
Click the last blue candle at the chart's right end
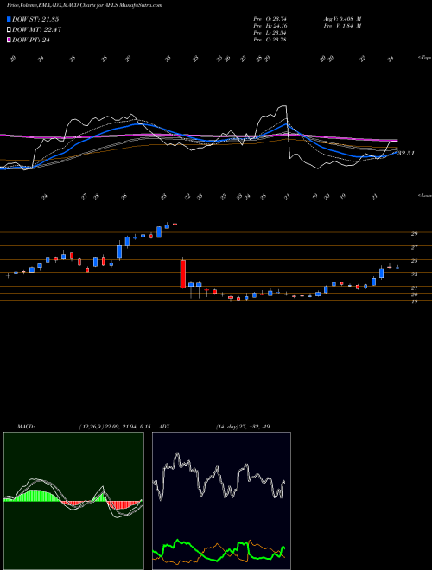[397, 268]
